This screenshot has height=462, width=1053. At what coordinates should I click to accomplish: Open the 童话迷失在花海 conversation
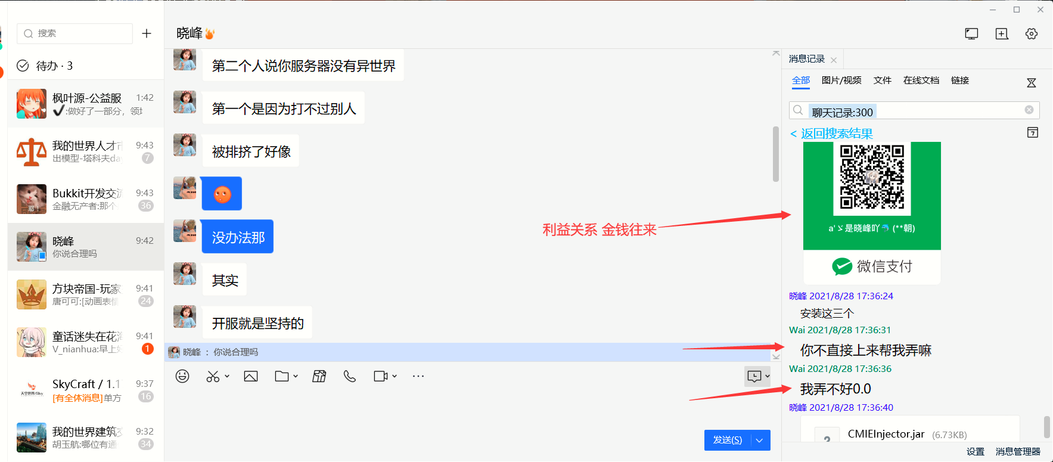[86, 342]
